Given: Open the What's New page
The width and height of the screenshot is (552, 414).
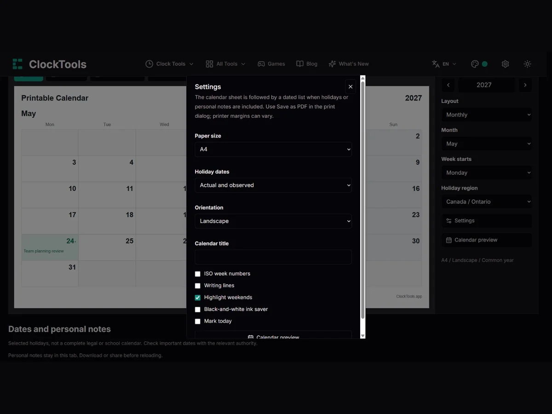Looking at the screenshot, I should coord(349,64).
